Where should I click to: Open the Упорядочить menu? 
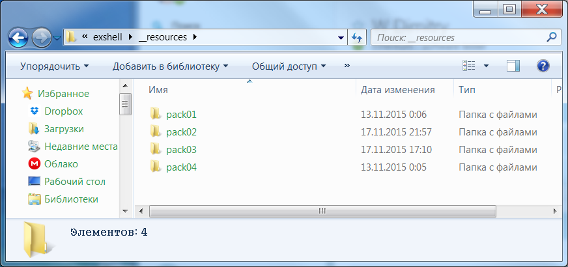[54, 66]
